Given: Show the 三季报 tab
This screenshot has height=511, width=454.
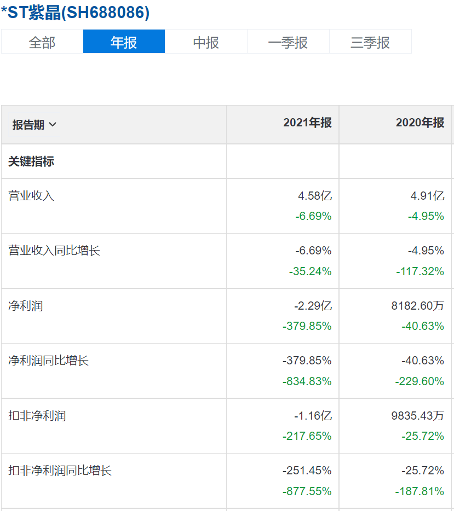Looking at the screenshot, I should tap(370, 42).
